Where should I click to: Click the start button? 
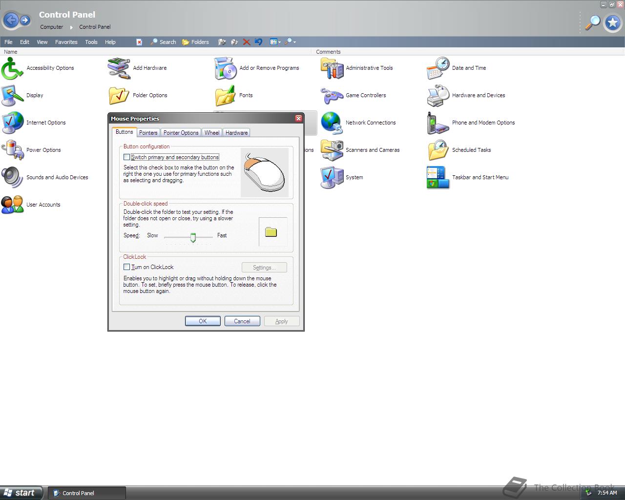click(21, 493)
